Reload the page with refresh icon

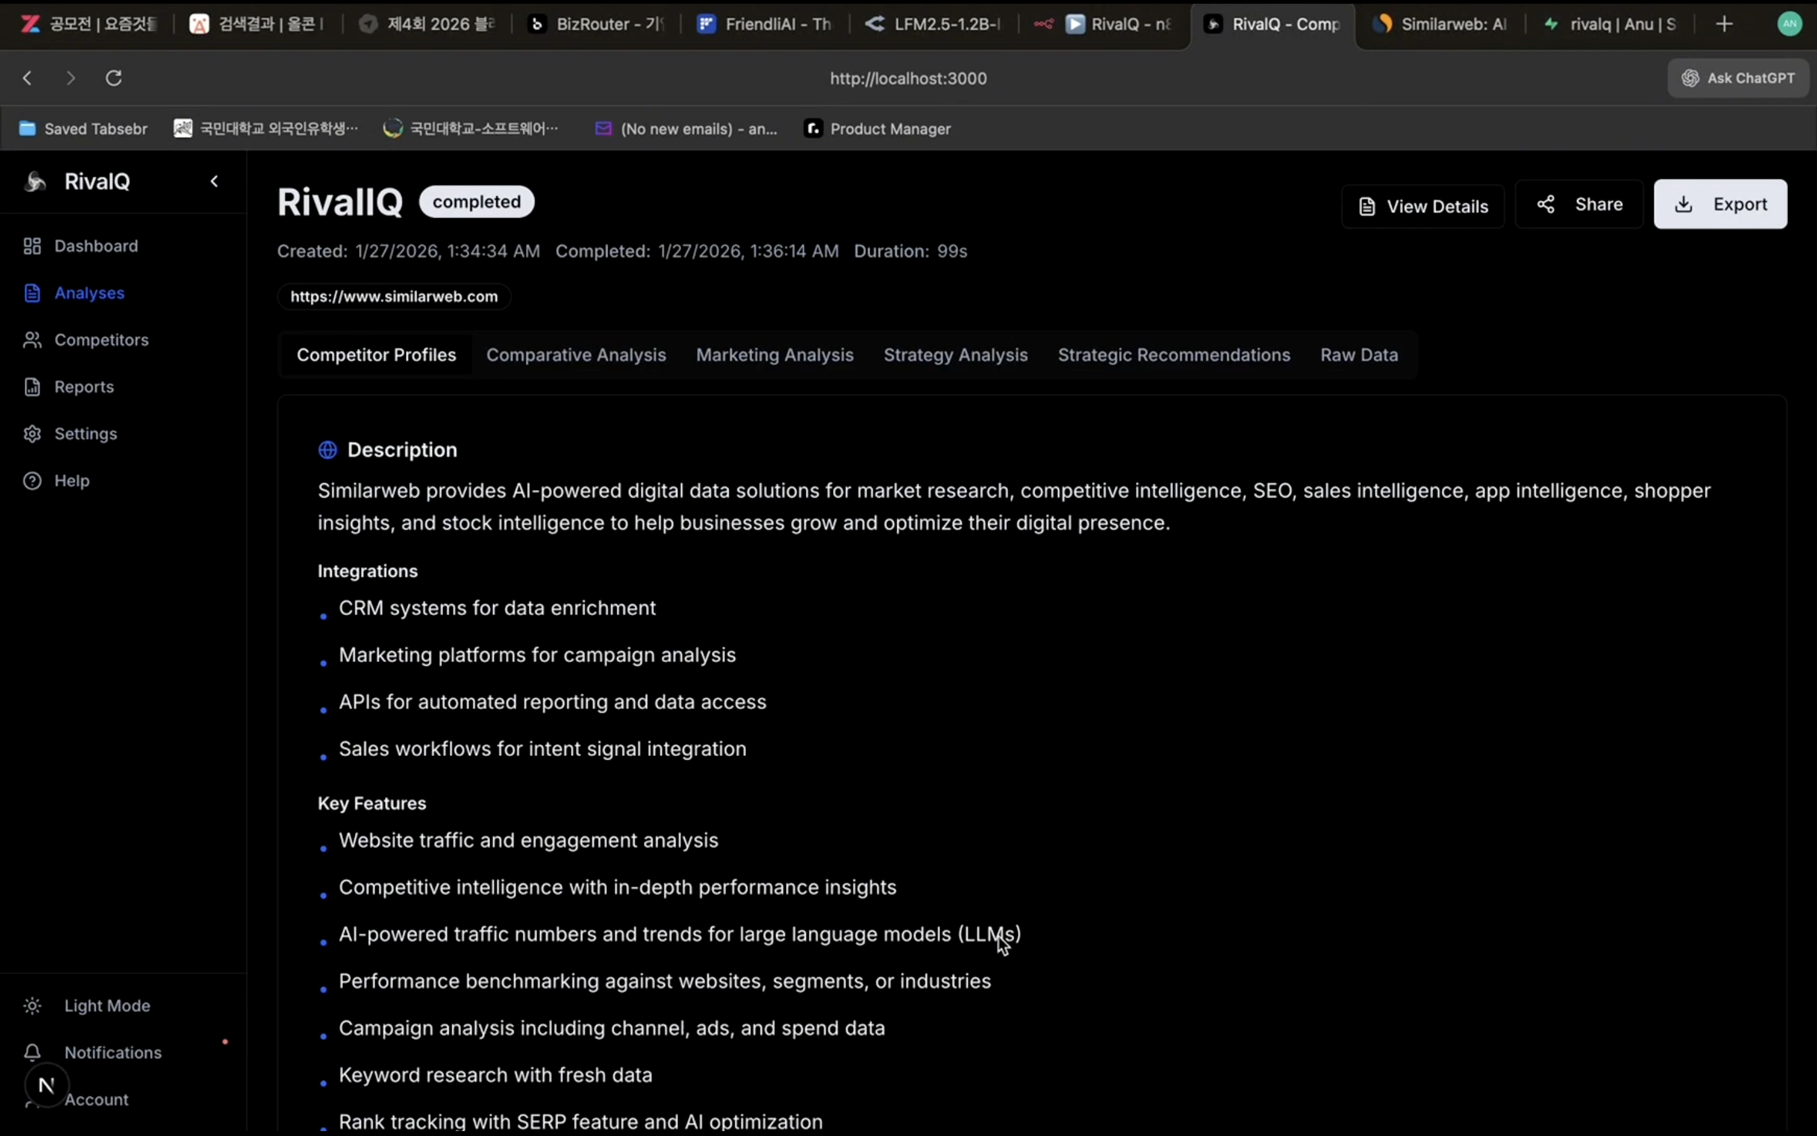click(x=114, y=78)
